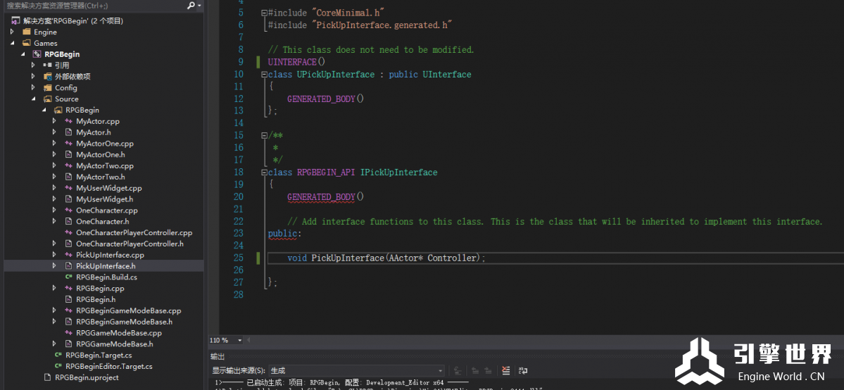
Task: Click the editor horizontal scrollbar left arrow
Action: pyautogui.click(x=248, y=341)
